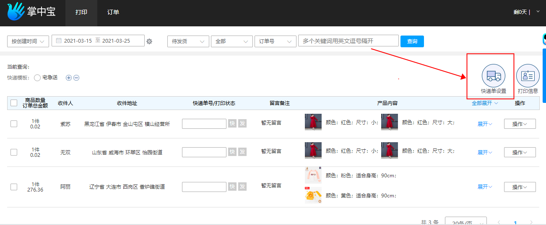Click 暂无留言 in 阿丽 row
Screen dimensions: 546x225
coord(271,185)
